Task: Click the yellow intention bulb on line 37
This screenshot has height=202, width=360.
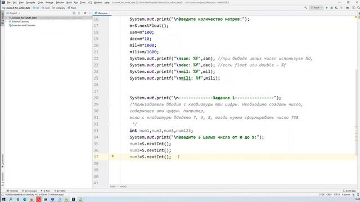Action: (x=112, y=157)
